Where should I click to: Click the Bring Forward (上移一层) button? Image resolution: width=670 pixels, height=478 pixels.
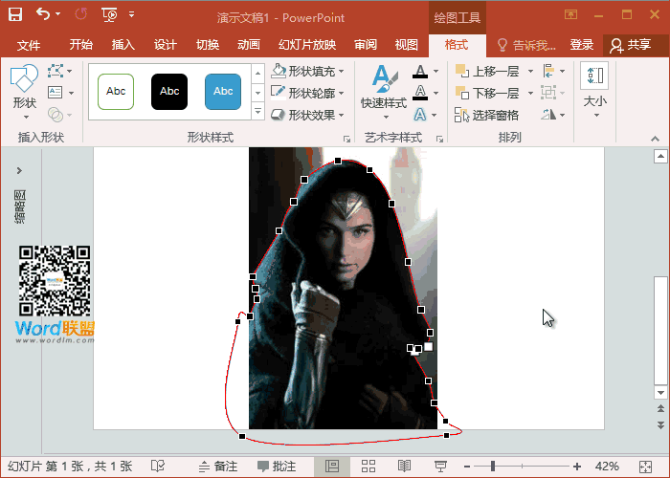(487, 71)
